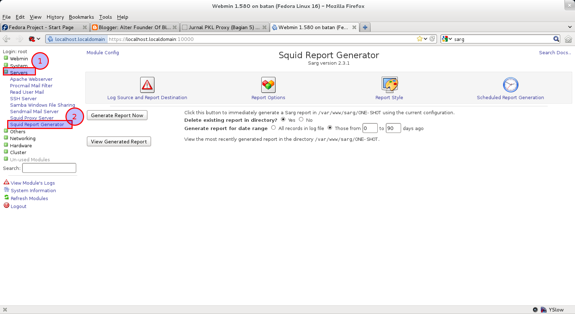575x314 pixels.
Task: Open the Report Options colored cubes icon
Action: [268, 85]
